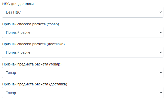Expand Признак предмета расчета (доставка) dropdown
167x101 pixels.
click(83, 93)
